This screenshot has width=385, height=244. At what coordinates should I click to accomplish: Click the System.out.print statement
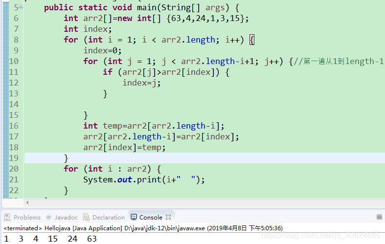(144, 179)
